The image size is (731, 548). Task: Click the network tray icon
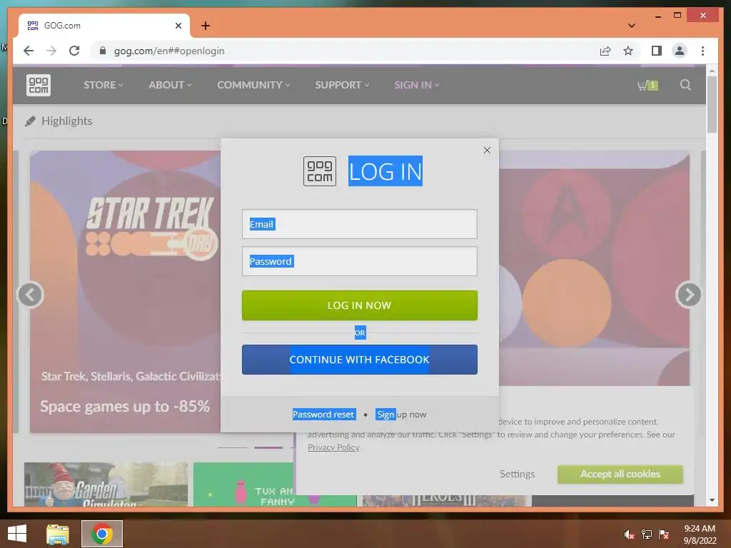(647, 534)
